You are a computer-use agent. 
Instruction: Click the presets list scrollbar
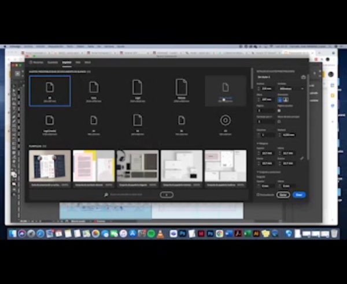pos(252,78)
